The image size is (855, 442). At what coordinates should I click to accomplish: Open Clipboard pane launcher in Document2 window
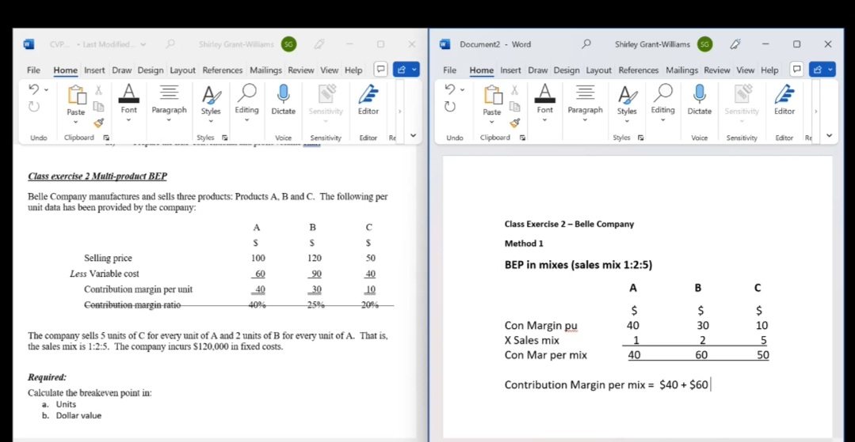(522, 138)
